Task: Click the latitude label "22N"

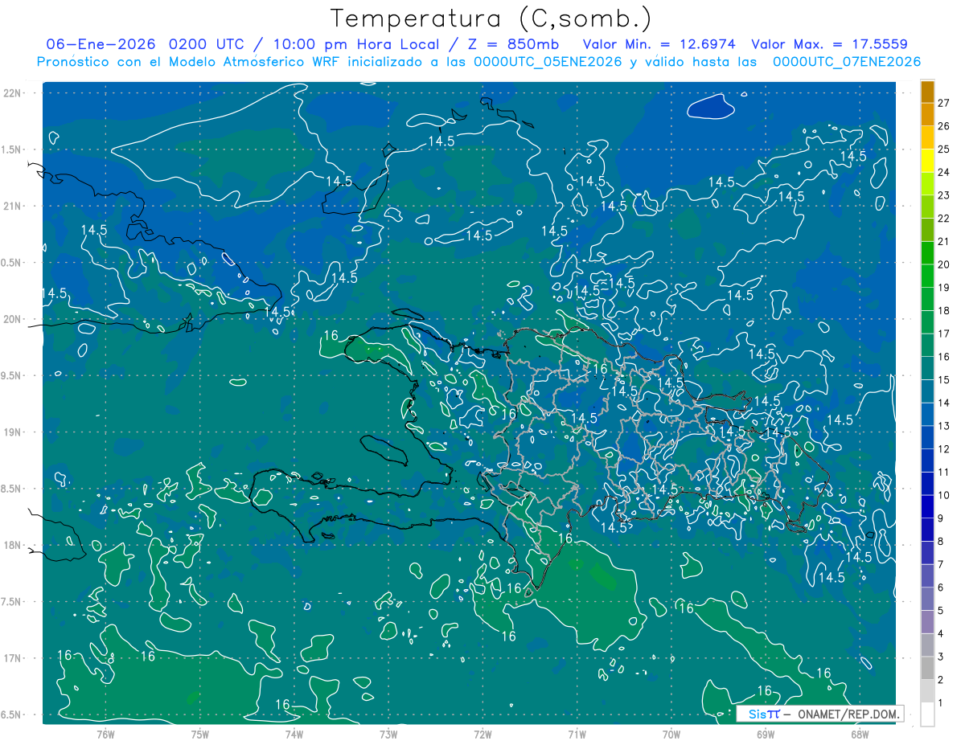Action: click(14, 92)
